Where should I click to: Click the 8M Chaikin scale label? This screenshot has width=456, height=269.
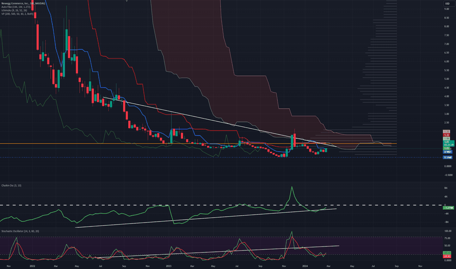coord(446,188)
